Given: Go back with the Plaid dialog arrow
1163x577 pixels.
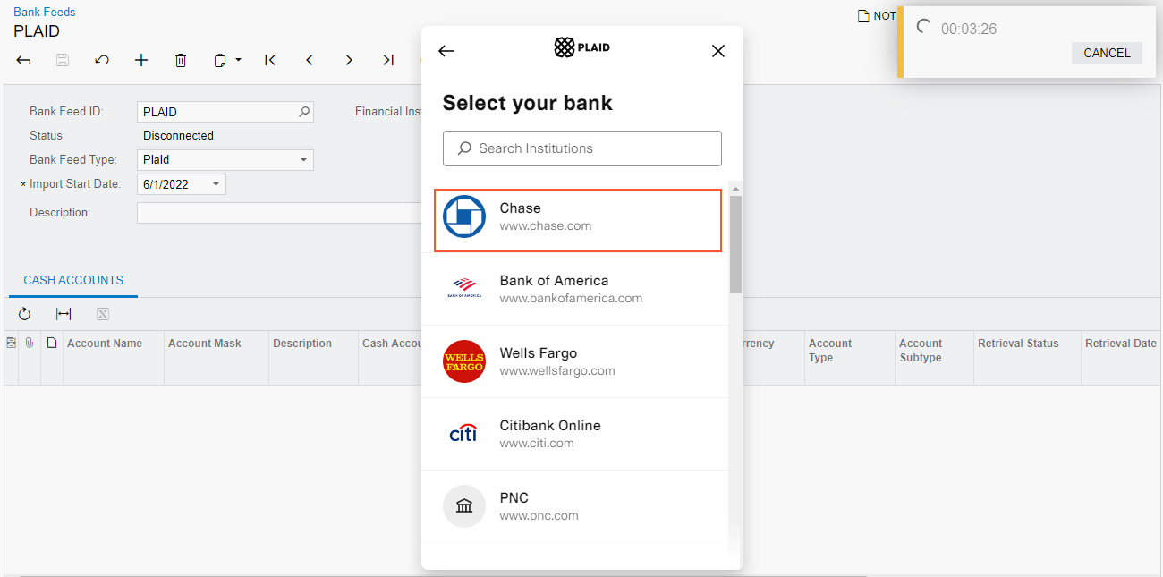Looking at the screenshot, I should pyautogui.click(x=446, y=51).
